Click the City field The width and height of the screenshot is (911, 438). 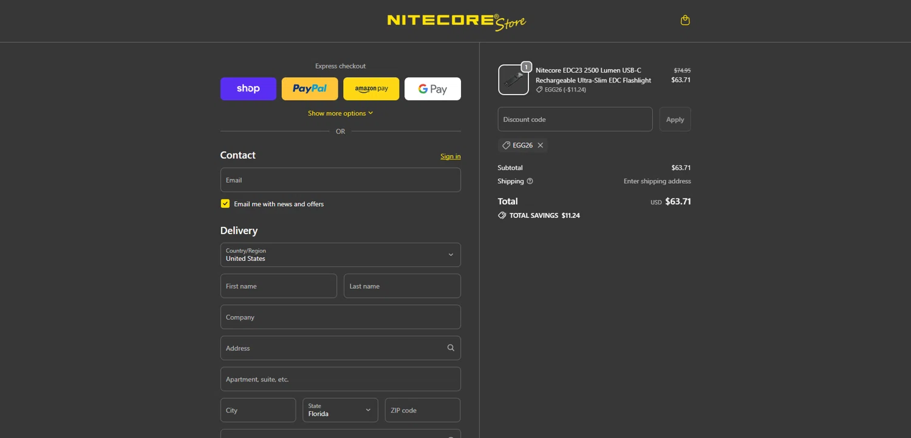point(258,410)
